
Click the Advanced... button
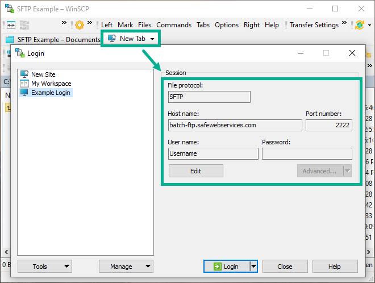click(x=320, y=171)
